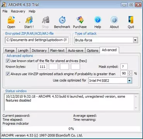143x139 pixels.
Task: Toggle Always use WinZIP optimized attack checkbox
Action: coord(8,74)
